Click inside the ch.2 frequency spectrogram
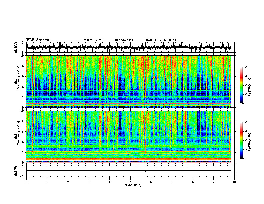This screenshot has height=204, width=264. coord(129,137)
